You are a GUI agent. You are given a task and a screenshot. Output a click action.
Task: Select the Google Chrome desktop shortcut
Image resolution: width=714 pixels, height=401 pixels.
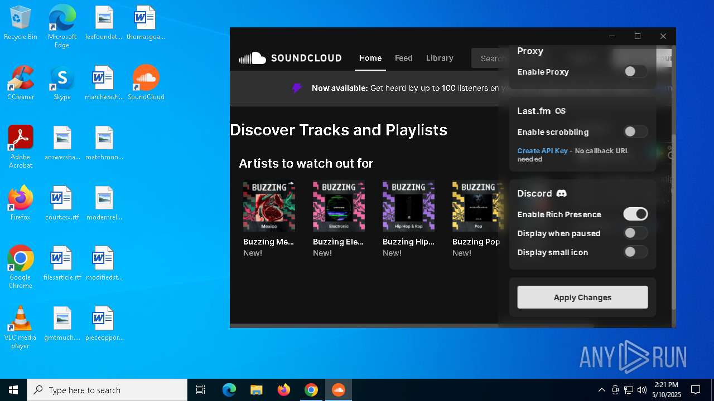(x=21, y=267)
